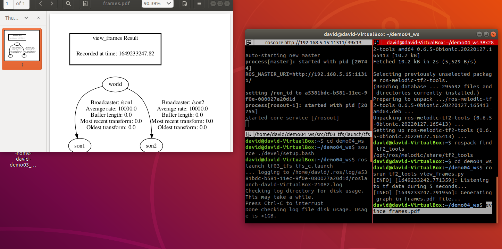Open file options icon beside zoom box
This screenshot has width=502, height=249.
tap(185, 3)
